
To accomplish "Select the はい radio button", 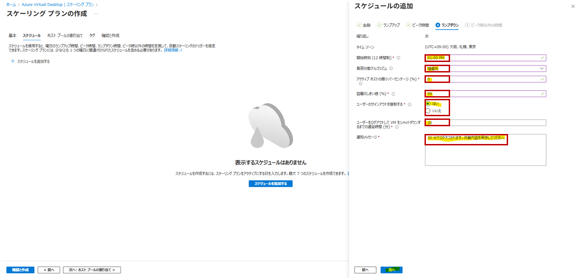I will tap(428, 103).
